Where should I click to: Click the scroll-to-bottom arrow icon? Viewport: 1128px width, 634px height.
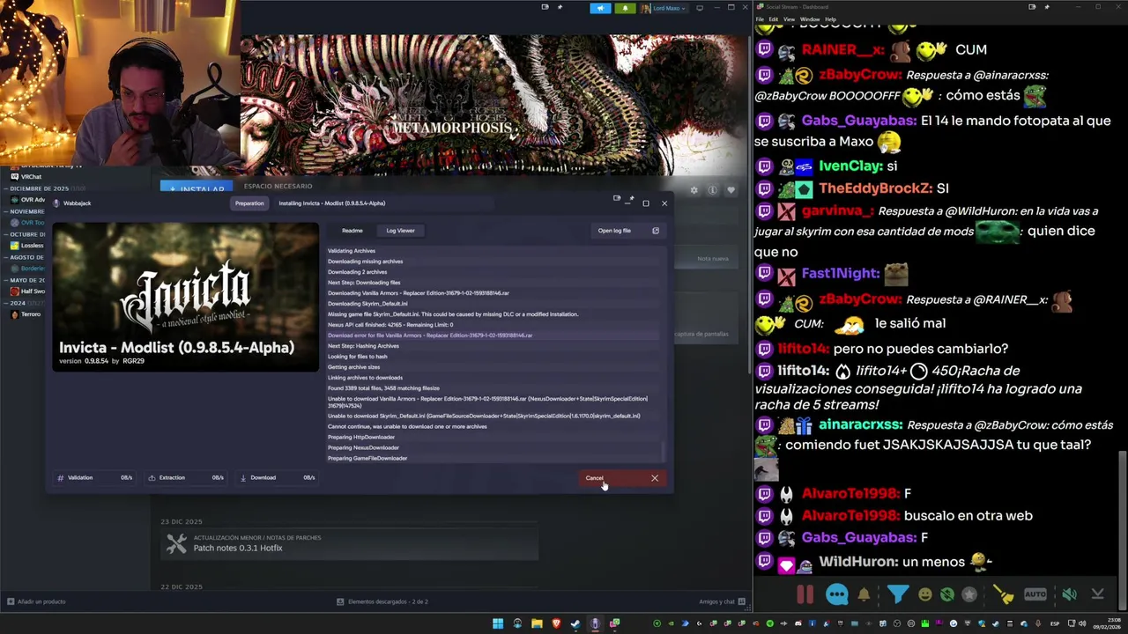(x=1098, y=594)
